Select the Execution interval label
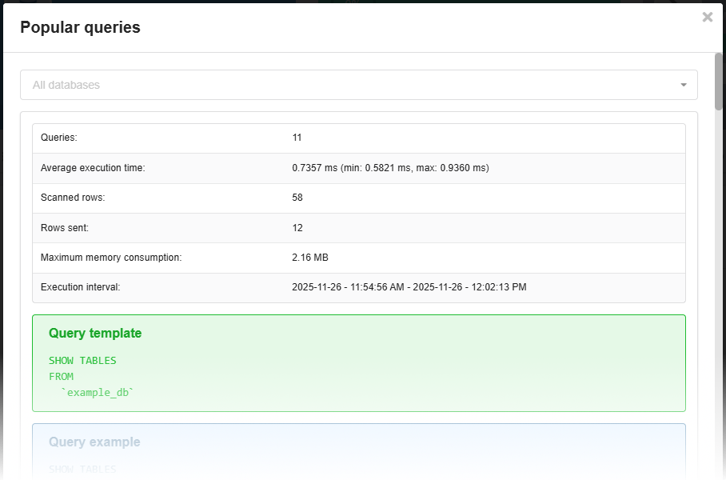Screen dimensions: 726x480 [x=80, y=287]
